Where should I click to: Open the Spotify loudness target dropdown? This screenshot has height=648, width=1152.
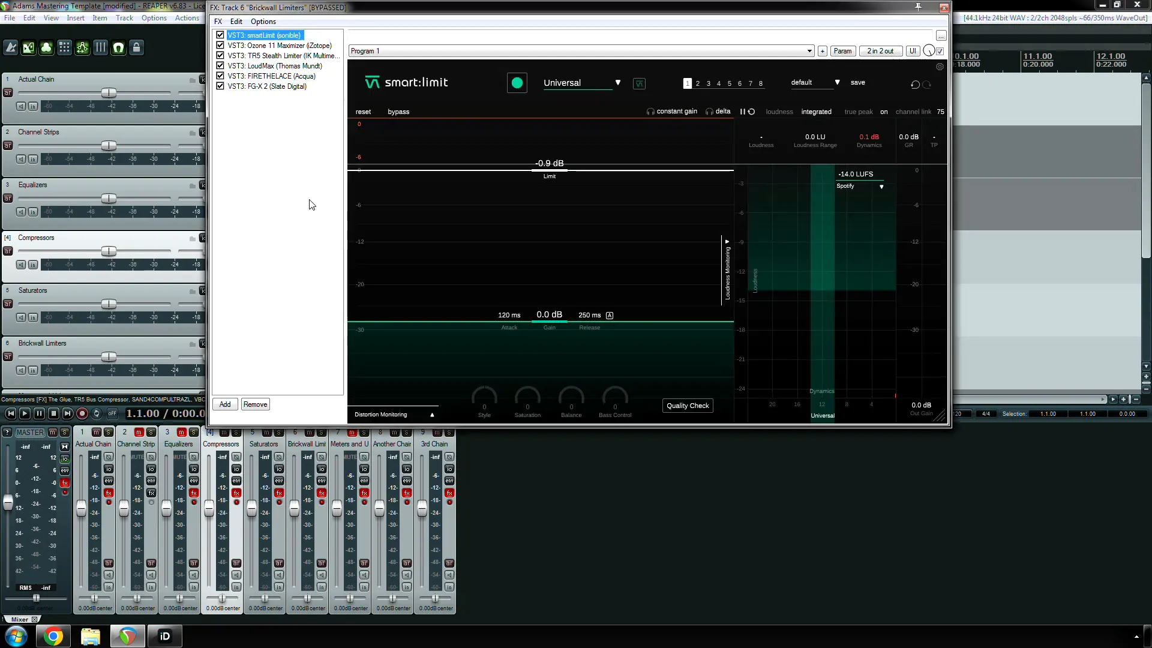pyautogui.click(x=860, y=187)
